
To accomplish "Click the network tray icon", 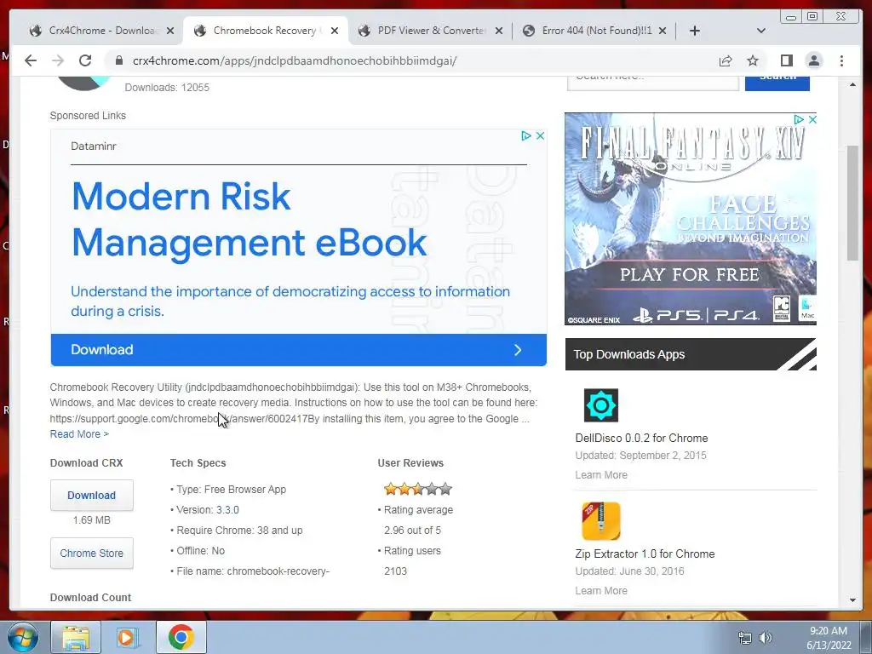I will pyautogui.click(x=744, y=638).
